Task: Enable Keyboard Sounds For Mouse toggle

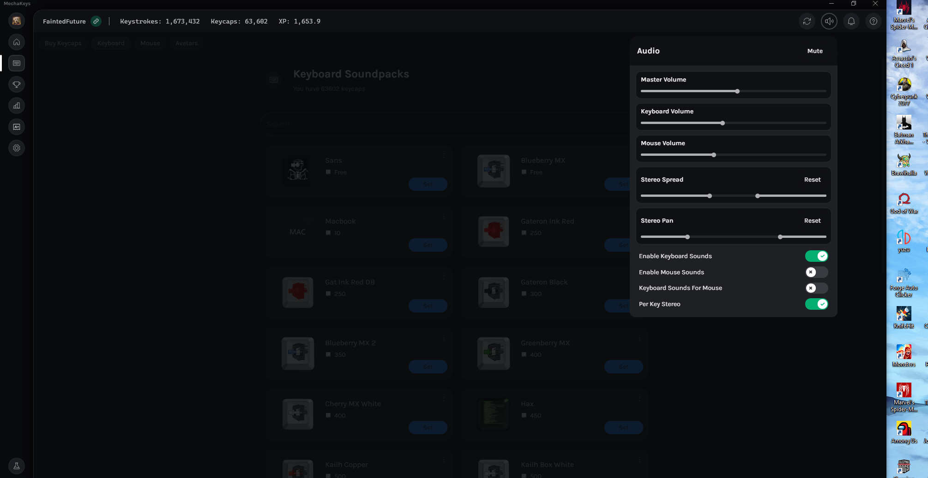Action: pos(816,288)
